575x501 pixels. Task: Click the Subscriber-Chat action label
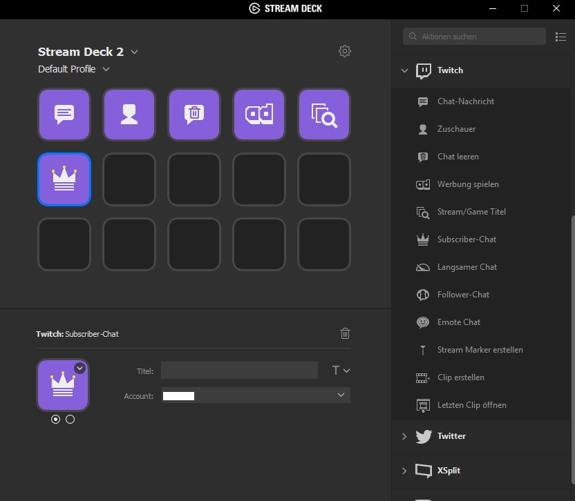(466, 239)
